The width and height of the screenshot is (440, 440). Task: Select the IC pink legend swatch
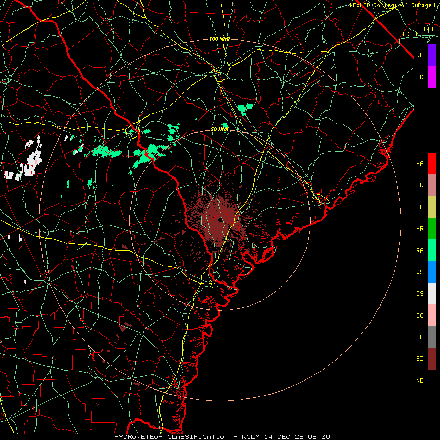coord(432,315)
